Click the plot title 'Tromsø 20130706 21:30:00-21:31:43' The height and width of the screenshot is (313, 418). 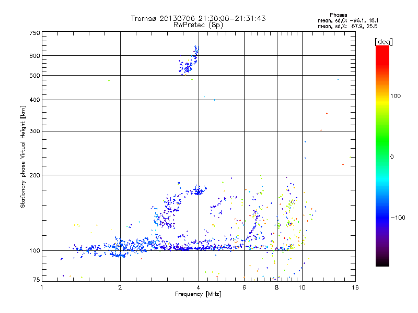(198, 18)
